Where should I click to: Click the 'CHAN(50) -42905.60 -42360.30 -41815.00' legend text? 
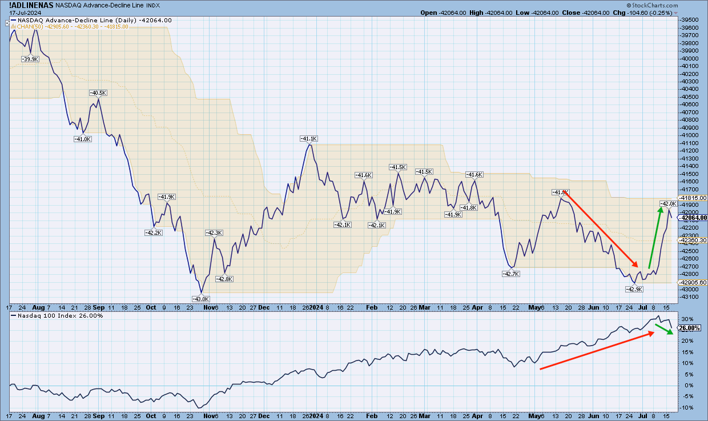pos(73,26)
